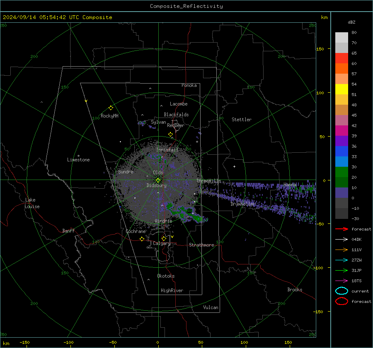Viewport: 373px width, 348px height.
Task: Click the Limestone label
Action: 78,160
